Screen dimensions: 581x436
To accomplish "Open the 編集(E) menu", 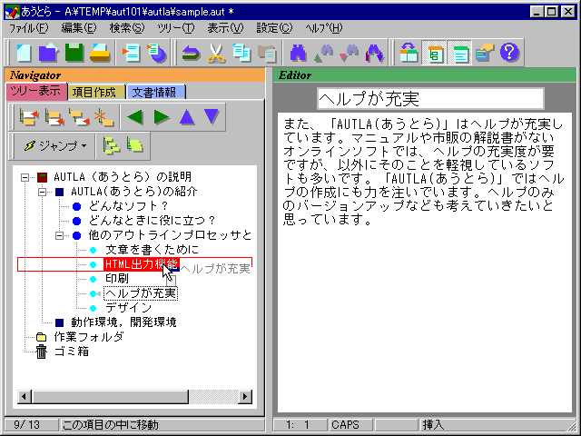I will (x=79, y=28).
